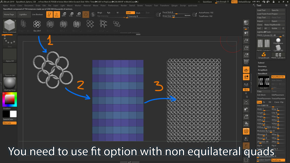Toggle Mrgb channel mode

pos(100,13)
